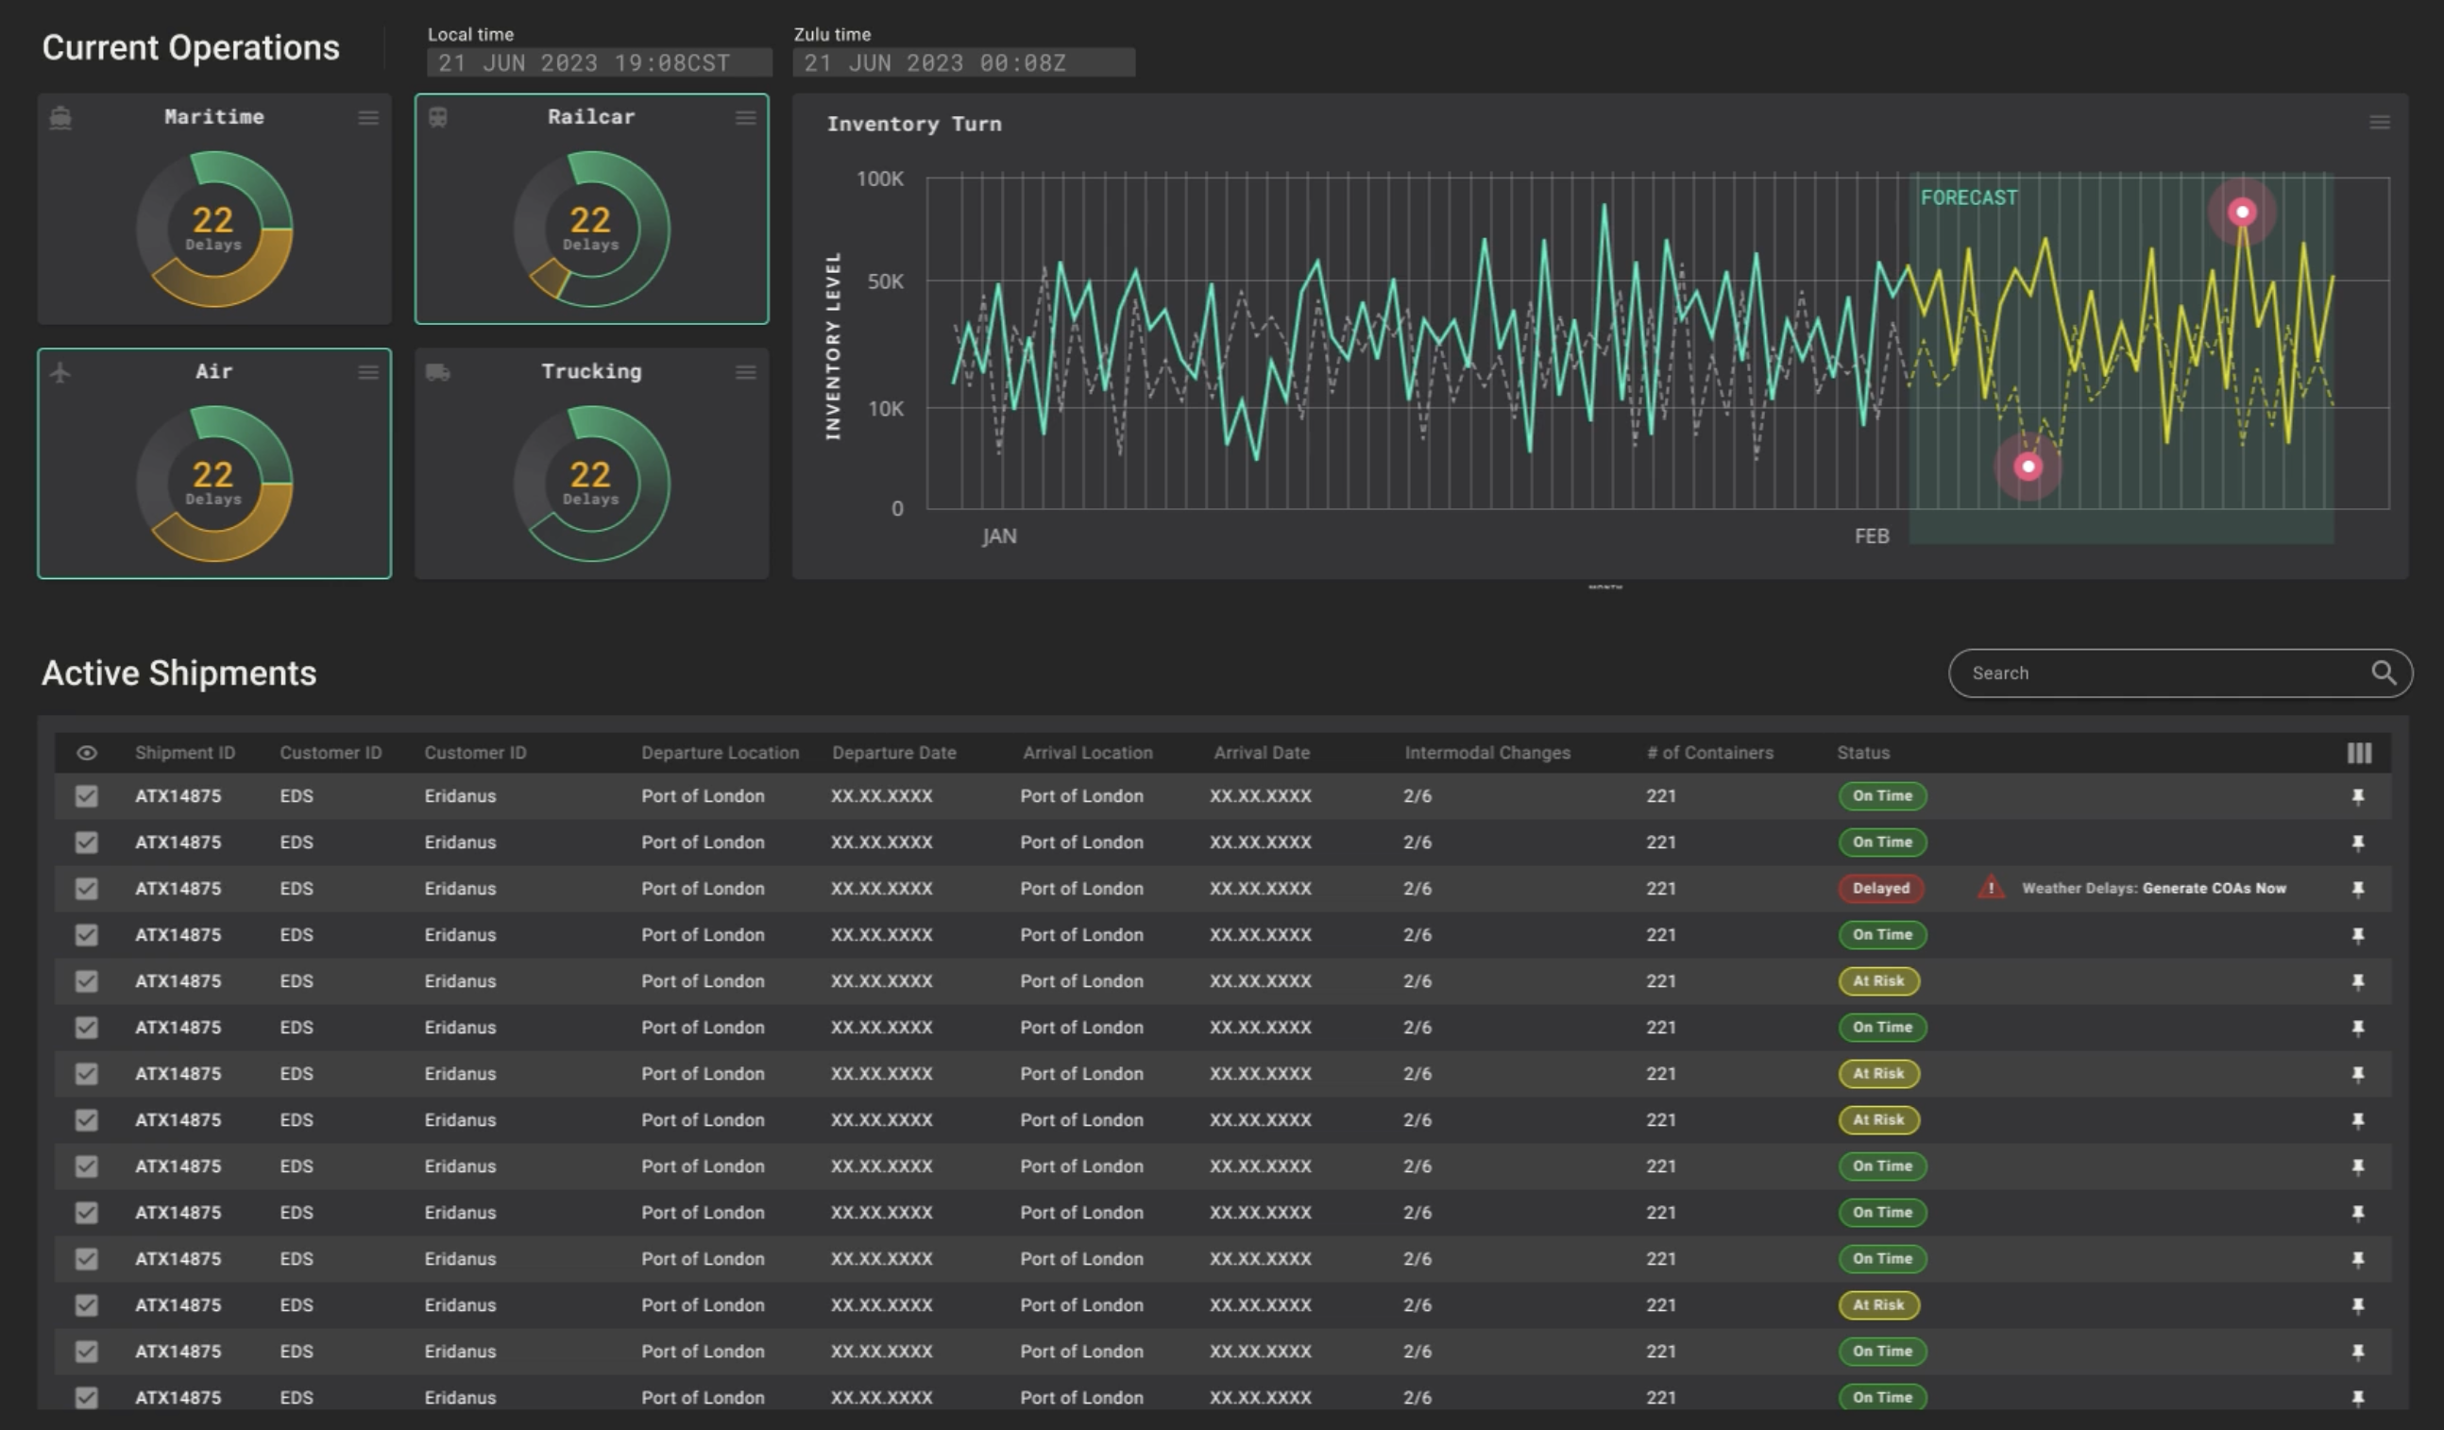This screenshot has width=2444, height=1430.
Task: Pin the thirteenth shipment row
Action: point(2359,1352)
